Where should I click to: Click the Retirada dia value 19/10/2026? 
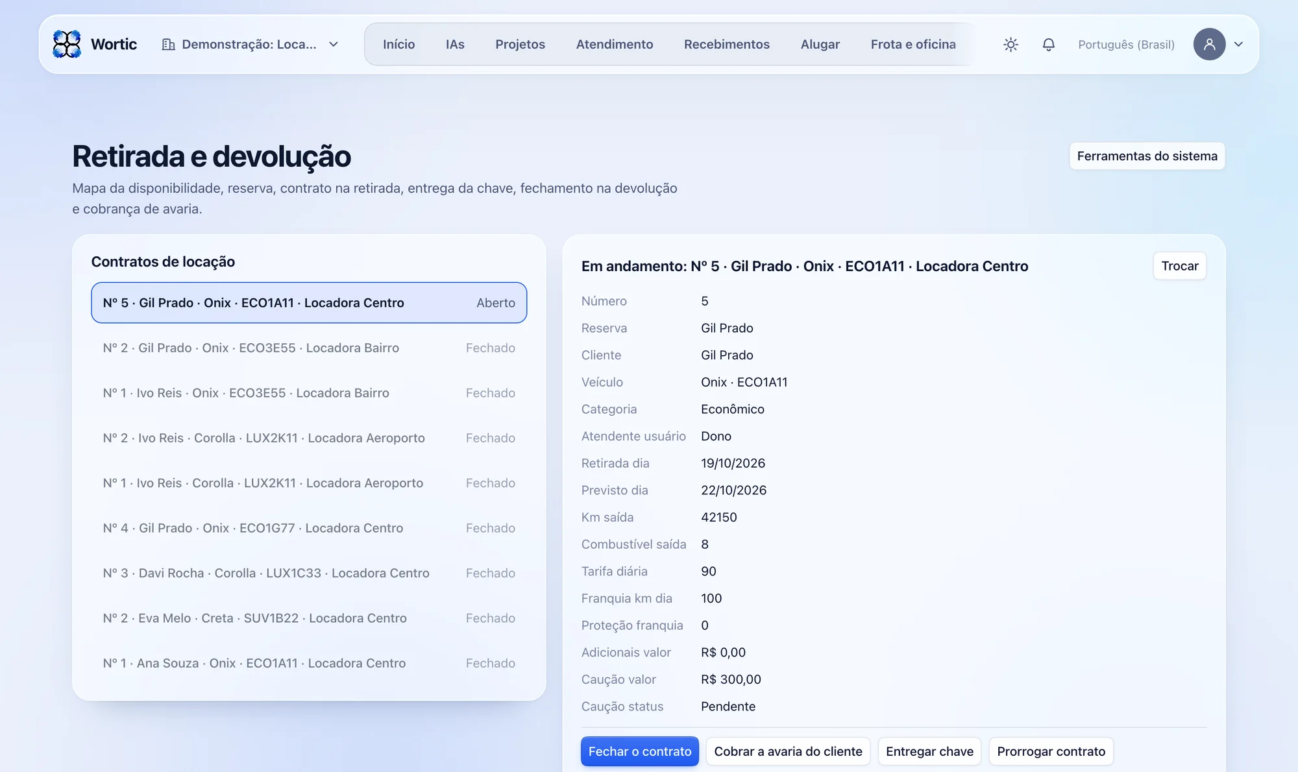pos(733,463)
